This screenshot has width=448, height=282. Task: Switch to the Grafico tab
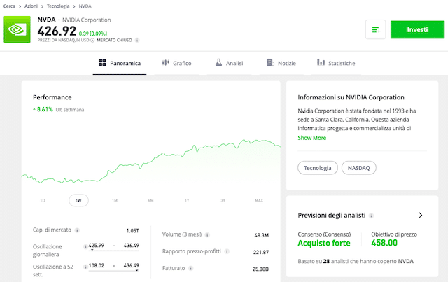point(176,63)
